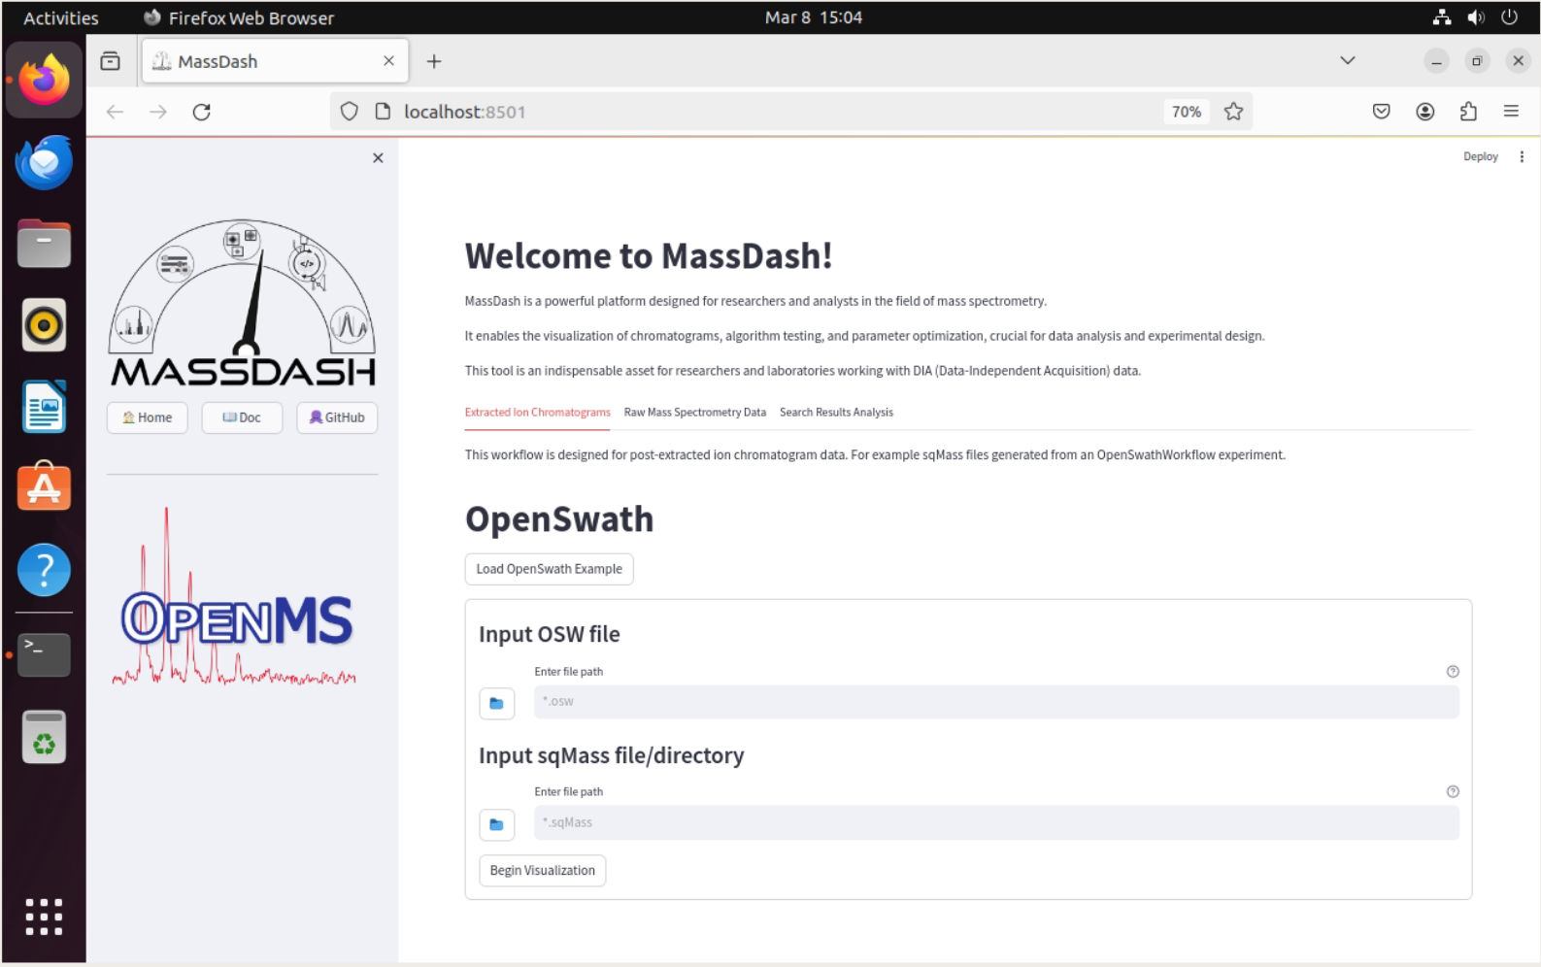This screenshot has width=1541, height=967.
Task: Go back to previous page
Action: tap(116, 112)
